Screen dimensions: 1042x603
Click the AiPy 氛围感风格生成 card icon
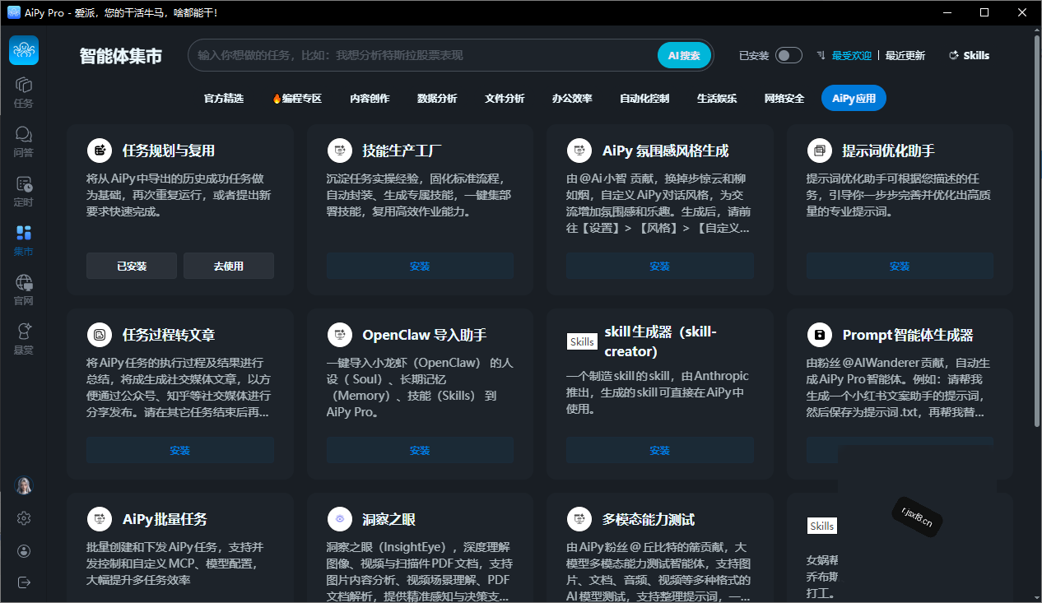pyautogui.click(x=579, y=151)
